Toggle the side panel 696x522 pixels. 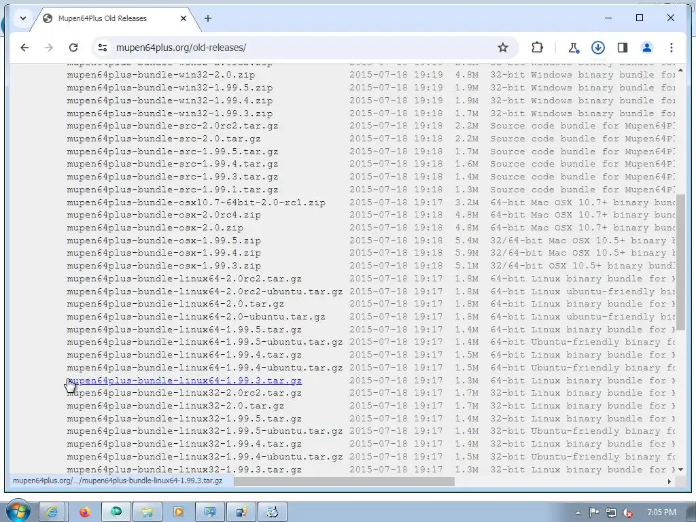pyautogui.click(x=623, y=48)
